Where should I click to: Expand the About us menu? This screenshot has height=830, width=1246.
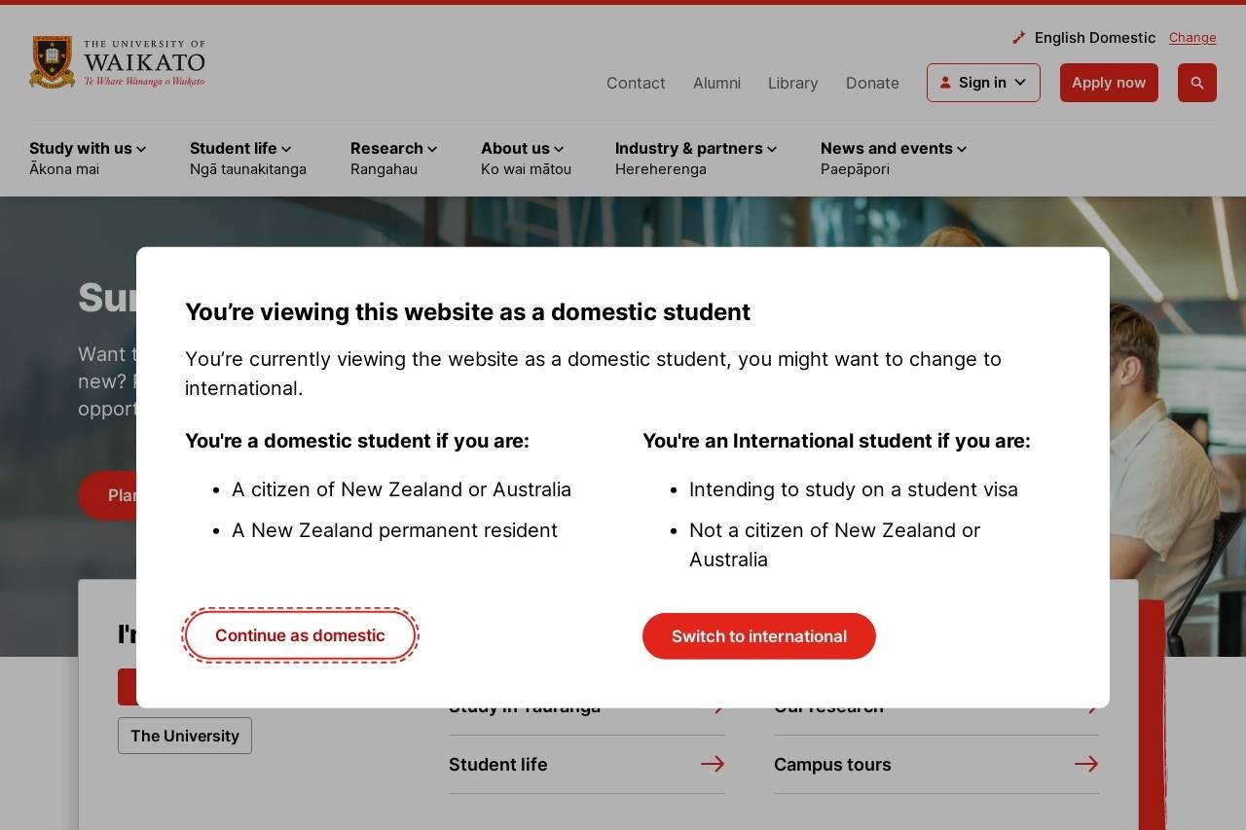click(522, 149)
